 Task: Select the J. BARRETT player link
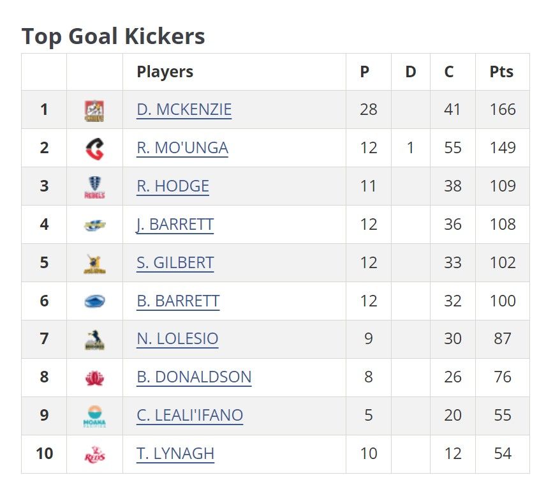coord(175,225)
